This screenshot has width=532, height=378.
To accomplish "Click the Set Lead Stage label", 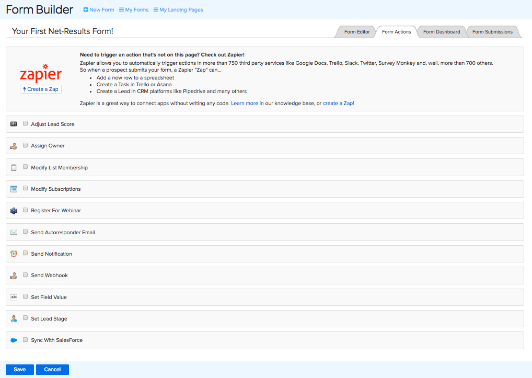I will pyautogui.click(x=49, y=318).
